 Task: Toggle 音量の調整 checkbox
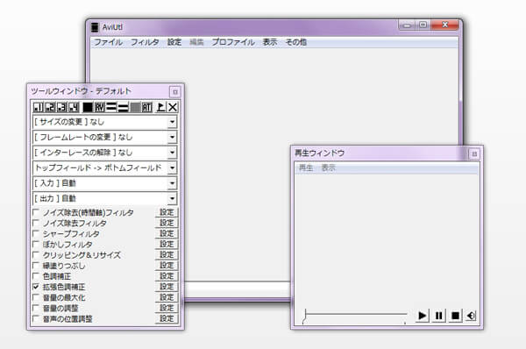[36, 308]
